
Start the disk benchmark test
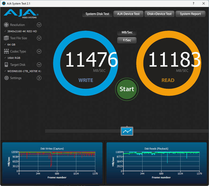[127, 89]
